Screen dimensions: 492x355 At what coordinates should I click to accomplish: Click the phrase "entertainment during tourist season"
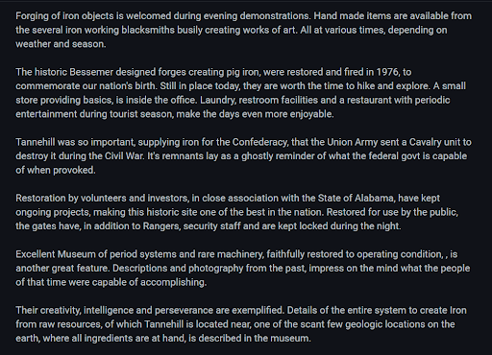coord(93,114)
